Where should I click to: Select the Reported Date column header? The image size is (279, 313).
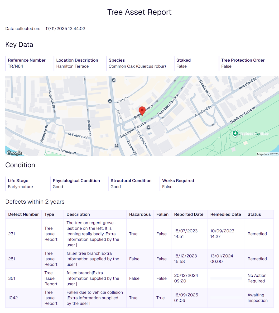tap(189, 214)
